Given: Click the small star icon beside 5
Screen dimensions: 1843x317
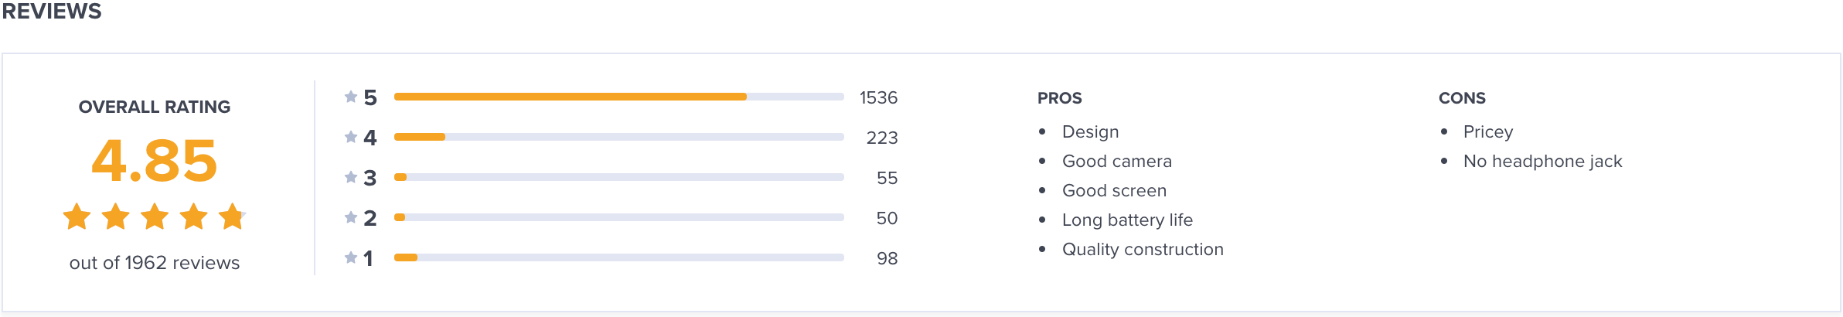Looking at the screenshot, I should click(351, 97).
